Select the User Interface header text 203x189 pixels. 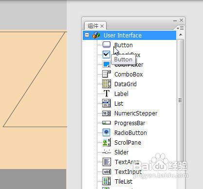pyautogui.click(x=123, y=35)
